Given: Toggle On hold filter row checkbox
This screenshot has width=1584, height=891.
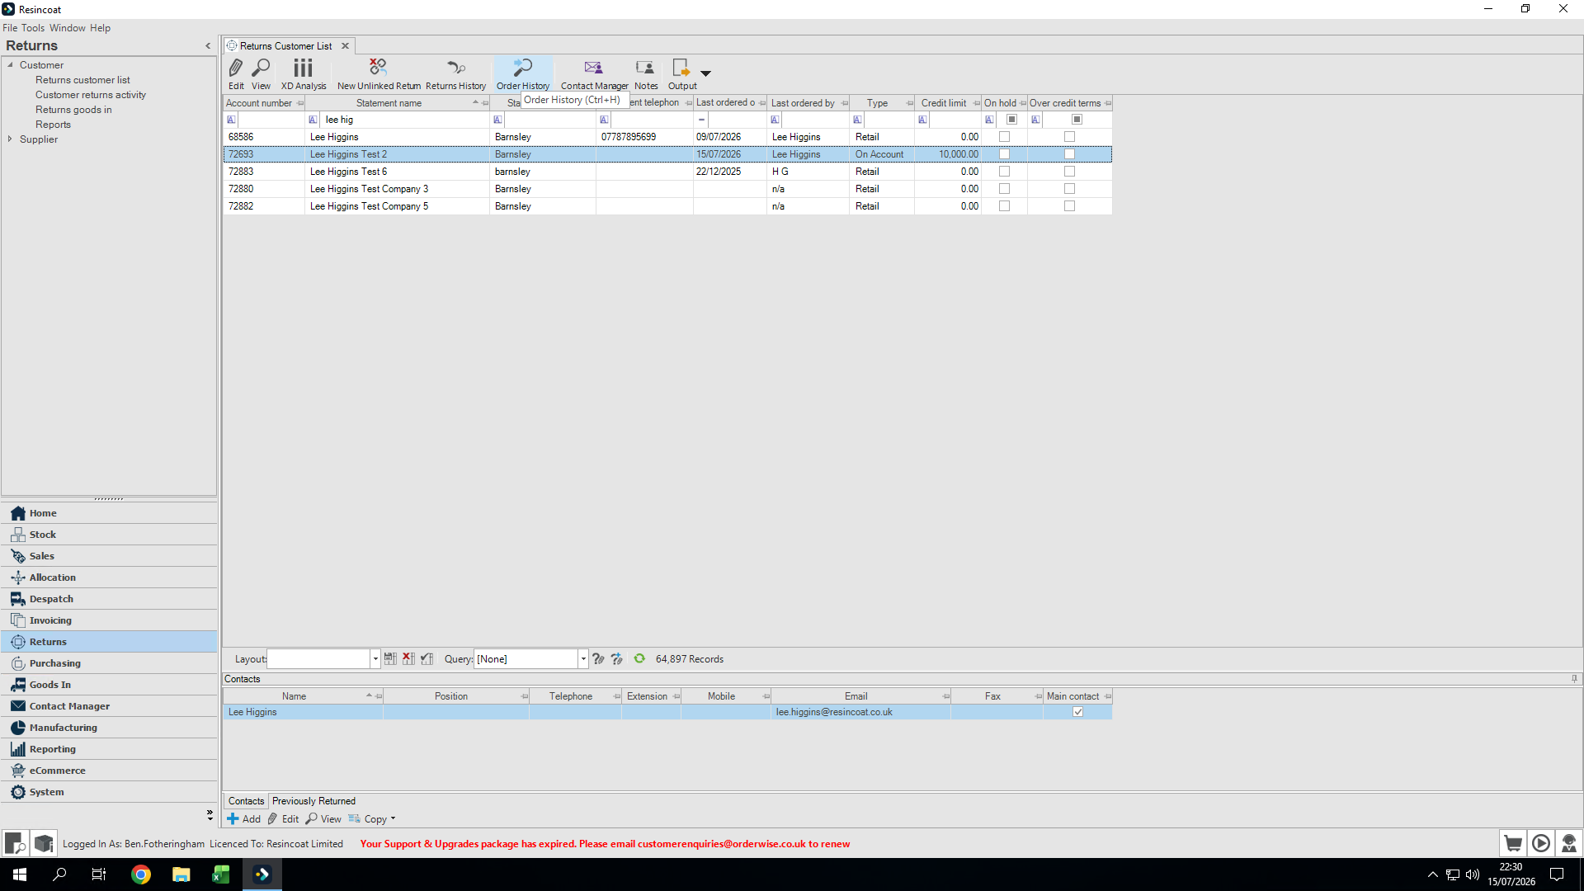Looking at the screenshot, I should (x=1011, y=120).
